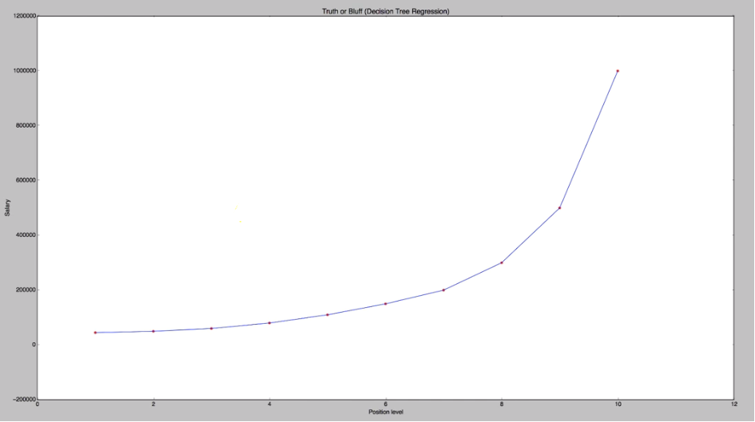Screen dimensions: 755x422
Task: Click the 1200000 y-axis tick label
Action: pyautogui.click(x=18, y=16)
